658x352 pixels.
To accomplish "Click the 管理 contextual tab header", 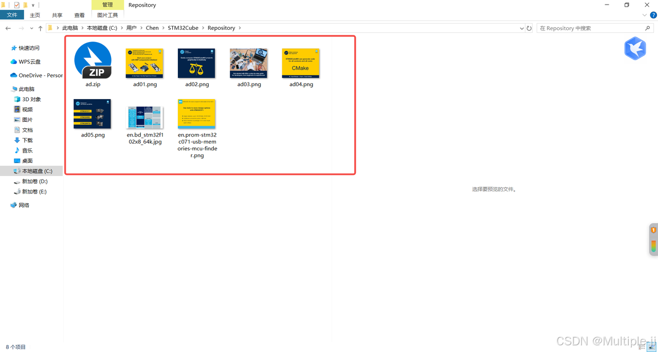I will (x=107, y=5).
